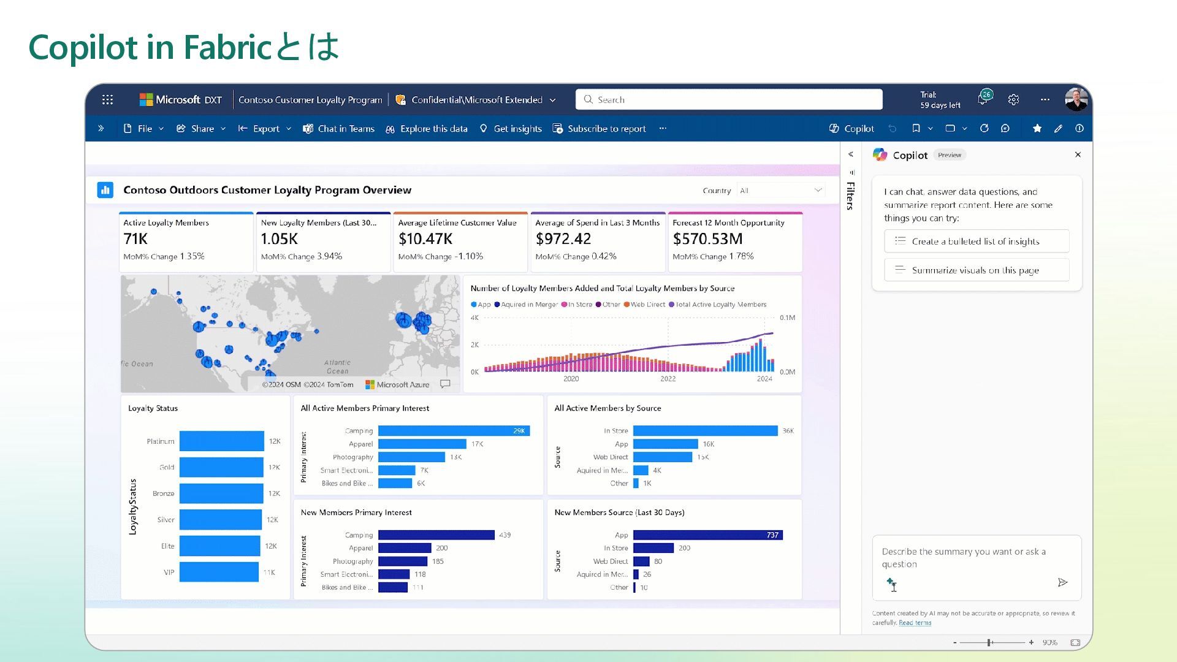Click the Active Loyalty Members card
This screenshot has width=1177, height=662.
[x=186, y=242]
